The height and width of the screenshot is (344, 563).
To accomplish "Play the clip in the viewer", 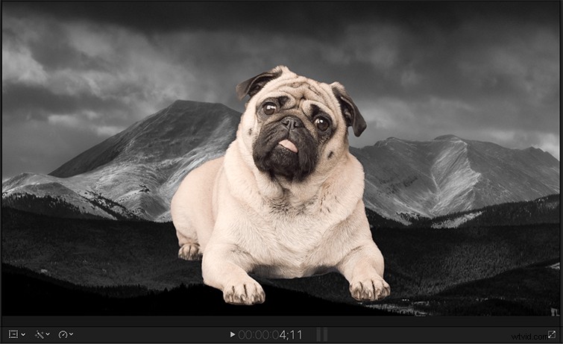I will pyautogui.click(x=233, y=334).
